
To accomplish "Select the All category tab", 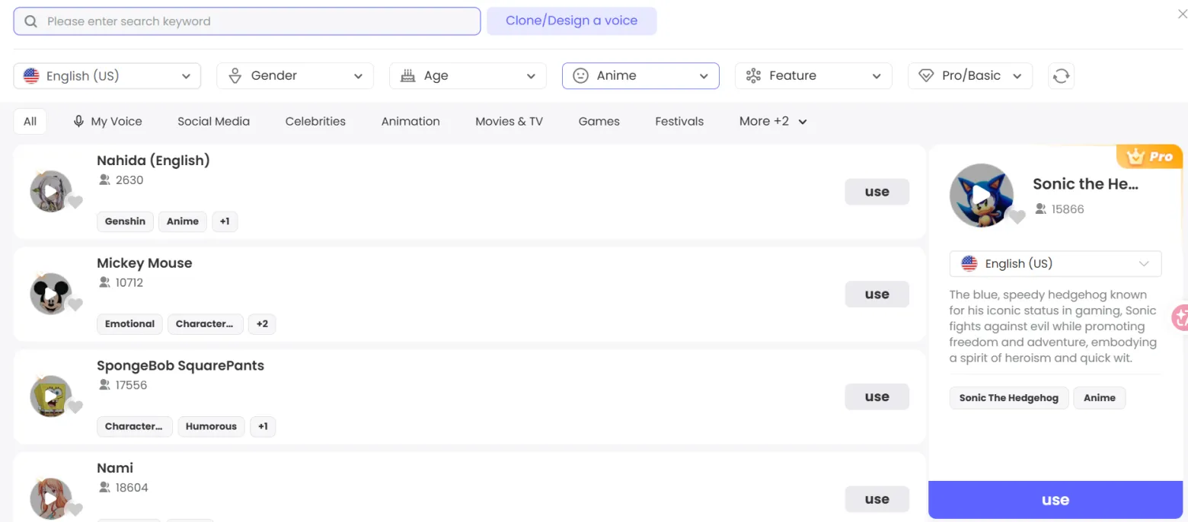I will tap(30, 121).
